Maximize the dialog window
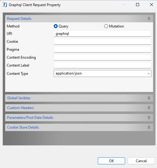157x168 pixels. point(138,5)
